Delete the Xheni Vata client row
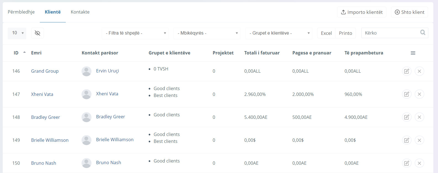Image resolution: width=438 pixels, height=173 pixels. coord(419,94)
